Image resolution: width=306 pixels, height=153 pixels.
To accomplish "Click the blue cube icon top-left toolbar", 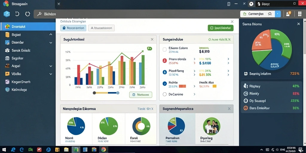I will click(7, 14).
